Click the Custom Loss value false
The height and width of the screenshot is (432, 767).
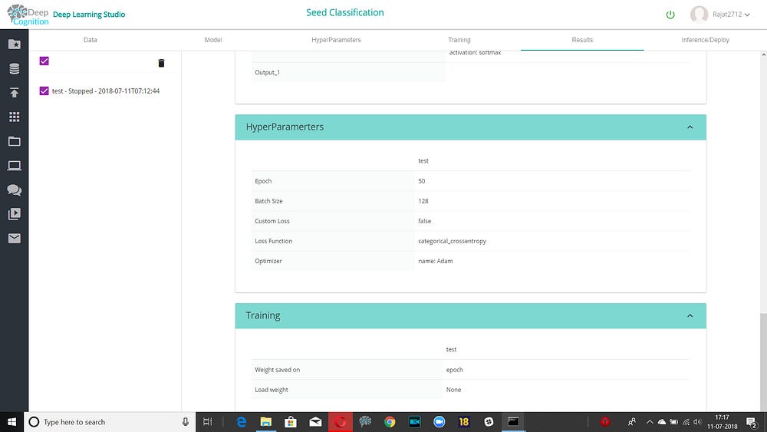[425, 221]
